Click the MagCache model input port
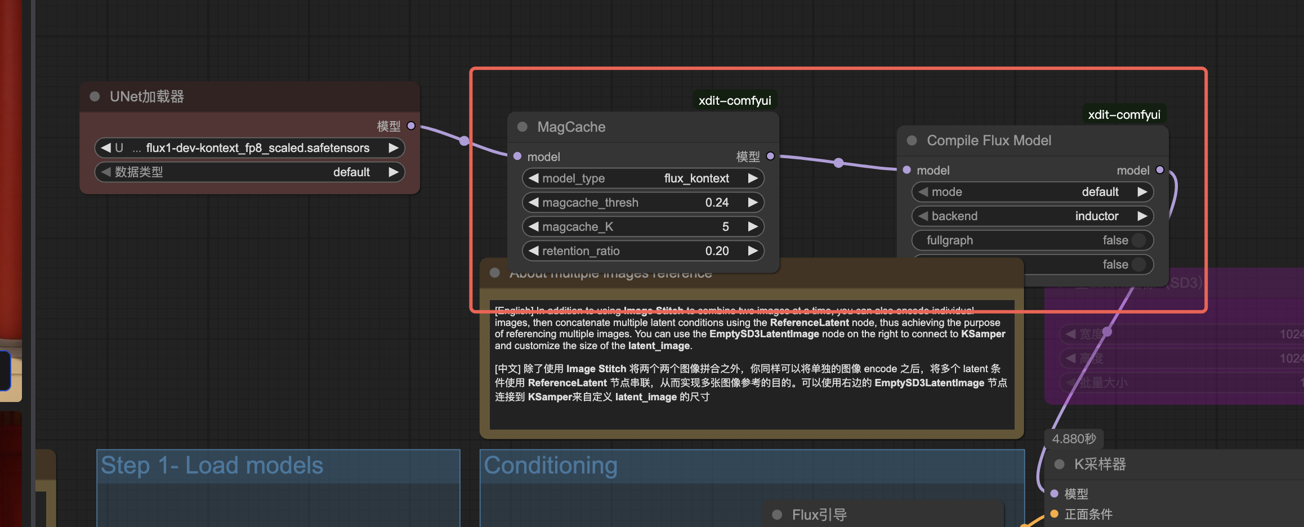 tap(517, 157)
